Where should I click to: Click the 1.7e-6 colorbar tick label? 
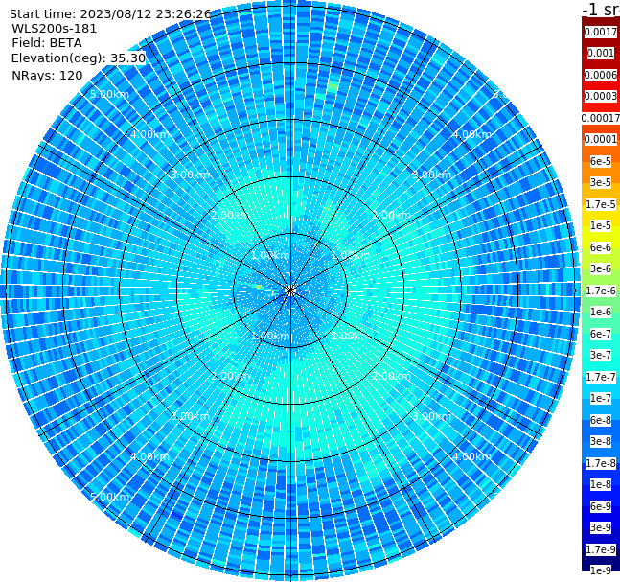tap(601, 291)
